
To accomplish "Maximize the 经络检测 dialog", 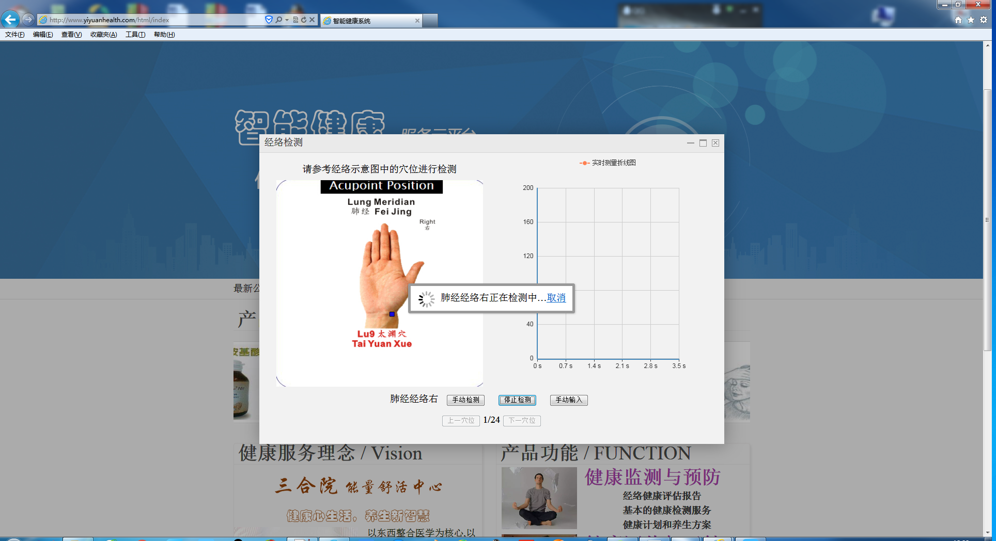I will (x=703, y=143).
